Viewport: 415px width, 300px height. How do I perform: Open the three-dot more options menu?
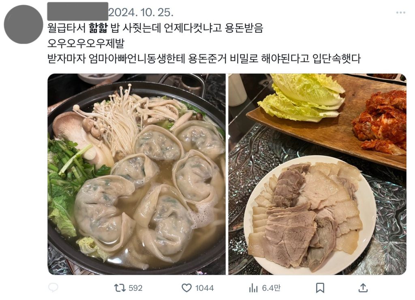point(400,13)
